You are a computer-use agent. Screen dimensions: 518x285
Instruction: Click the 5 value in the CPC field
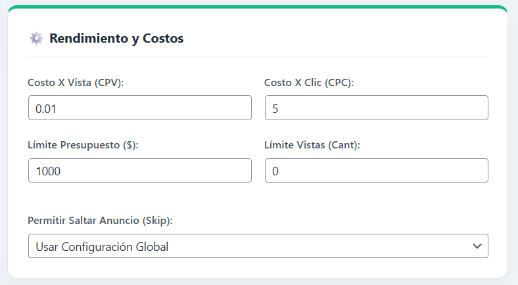[275, 108]
